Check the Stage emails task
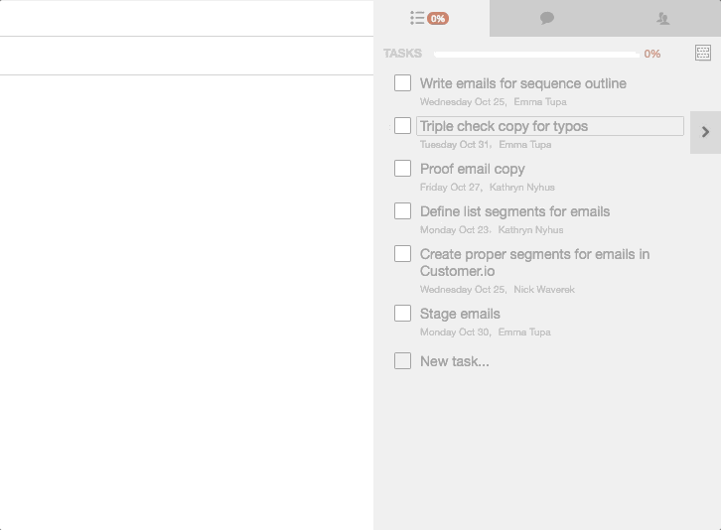 [x=402, y=314]
